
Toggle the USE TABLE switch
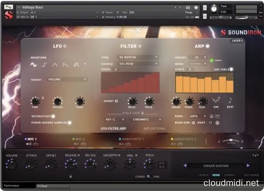coord(231,69)
